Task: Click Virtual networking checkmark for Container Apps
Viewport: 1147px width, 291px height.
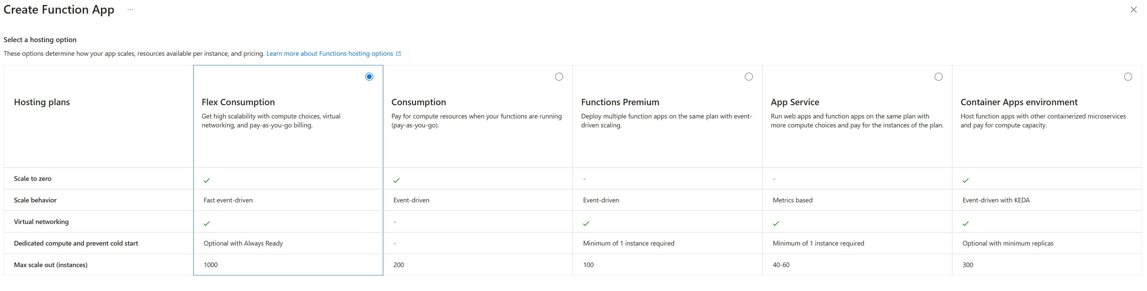Action: point(965,223)
